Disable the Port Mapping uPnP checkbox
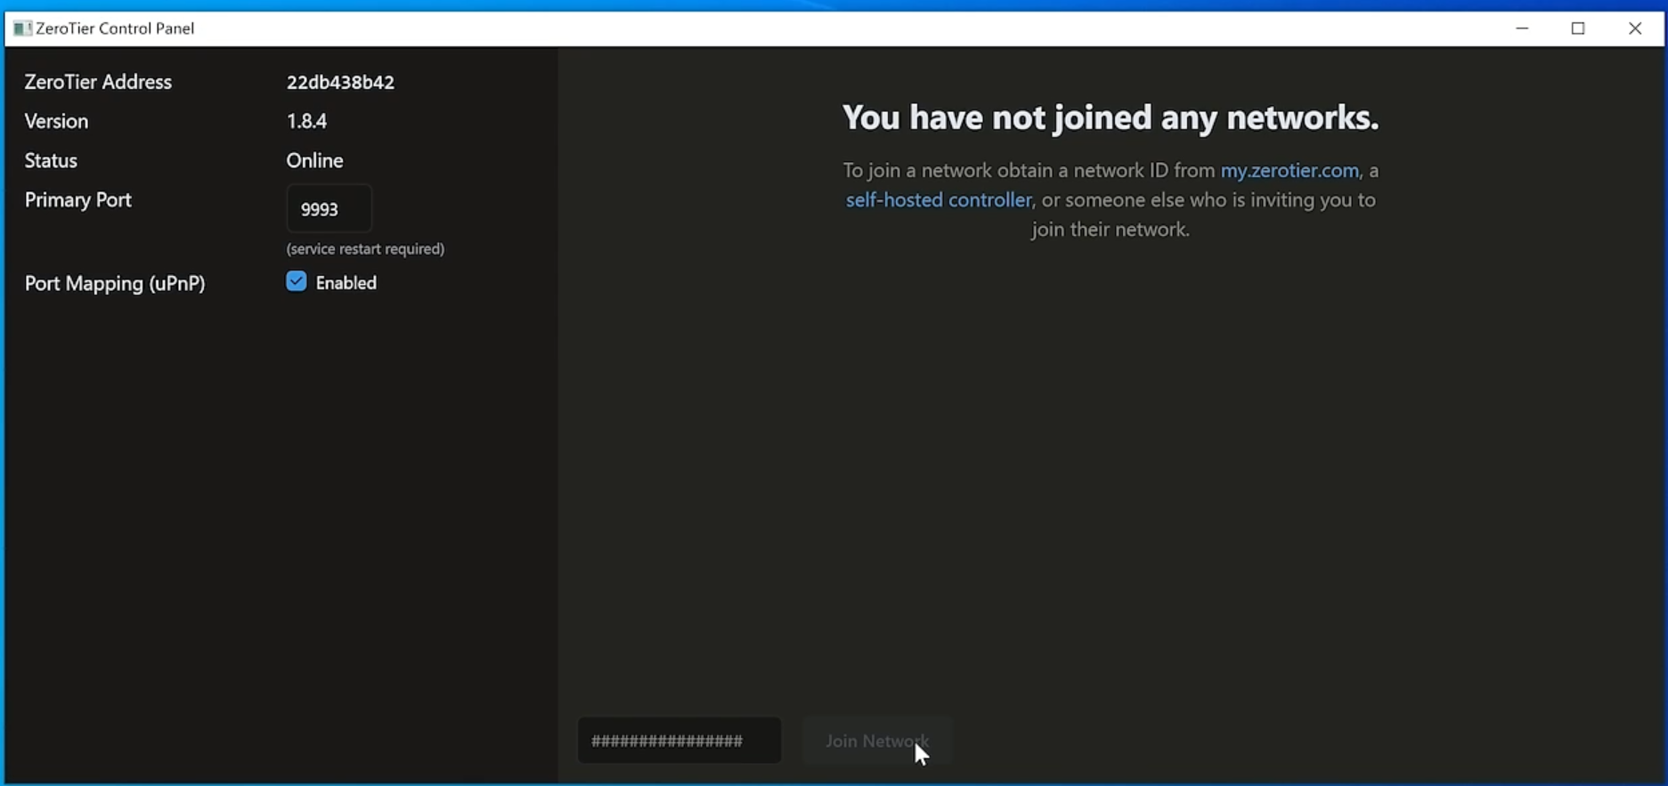Screen dimensions: 1668x786 297,281
